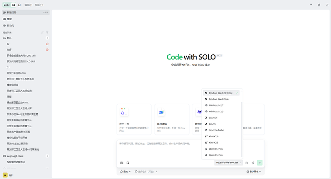Switch to the Code mode tab
The width and height of the screenshot is (331, 179).
(7, 5)
